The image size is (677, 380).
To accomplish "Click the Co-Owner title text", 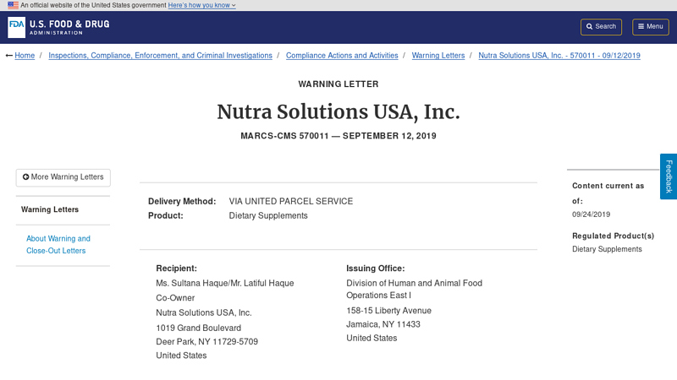I will click(x=175, y=298).
